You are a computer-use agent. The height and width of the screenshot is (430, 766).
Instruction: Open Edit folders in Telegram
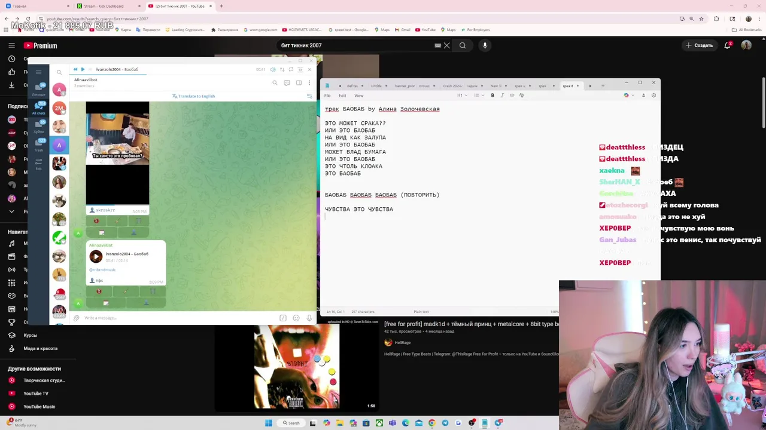tap(39, 164)
